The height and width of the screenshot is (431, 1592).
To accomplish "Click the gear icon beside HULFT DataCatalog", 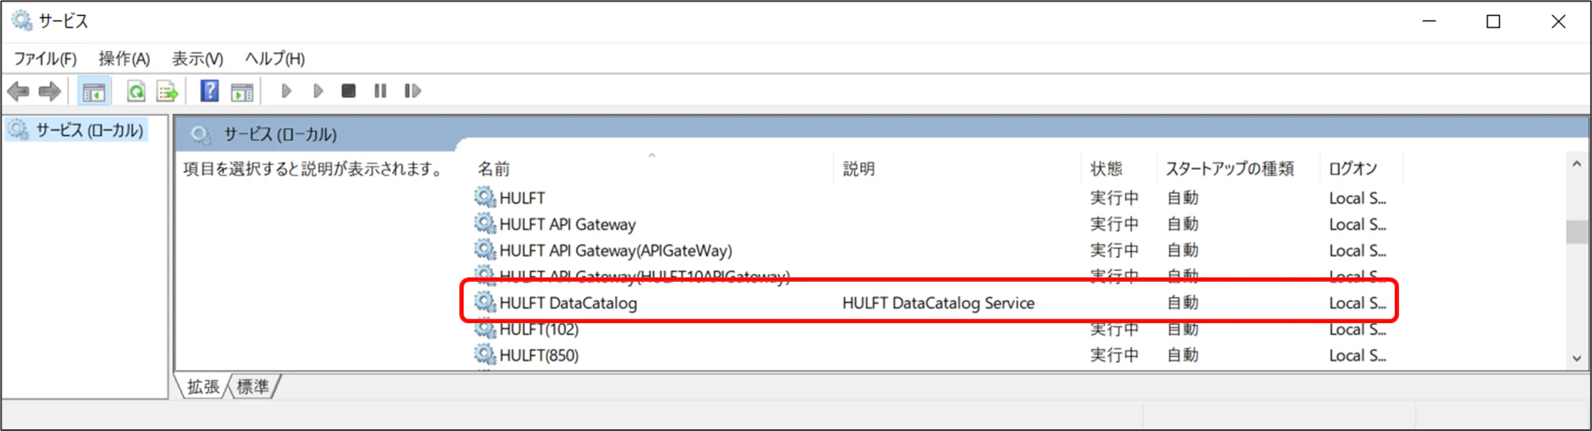I will [485, 302].
